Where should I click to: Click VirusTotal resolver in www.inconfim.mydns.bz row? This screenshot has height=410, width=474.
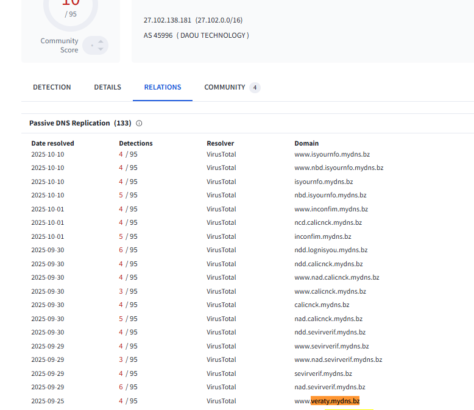(221, 209)
